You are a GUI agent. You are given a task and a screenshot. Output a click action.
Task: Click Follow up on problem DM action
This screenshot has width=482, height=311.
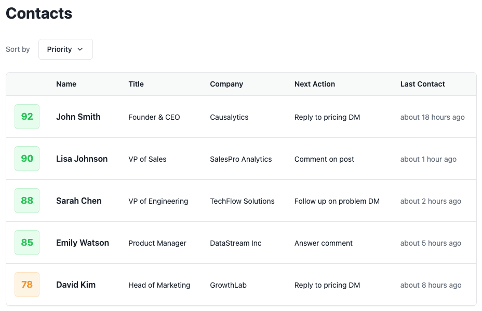pos(337,201)
